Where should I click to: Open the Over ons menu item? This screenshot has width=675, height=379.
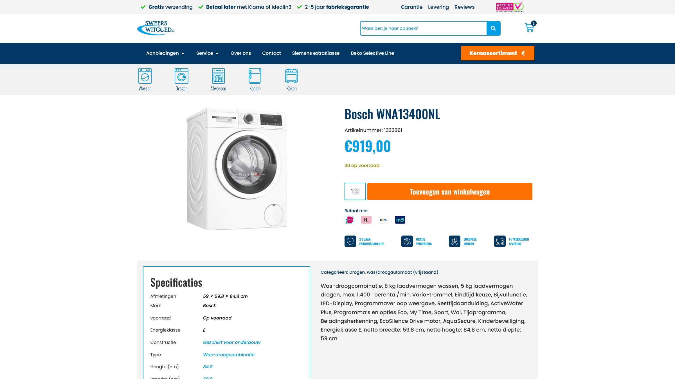click(241, 53)
